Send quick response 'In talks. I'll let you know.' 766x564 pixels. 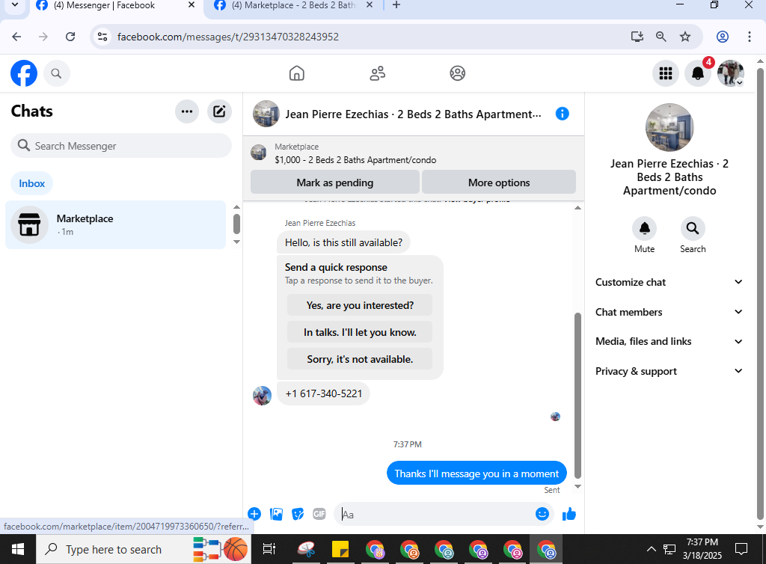pyautogui.click(x=360, y=332)
